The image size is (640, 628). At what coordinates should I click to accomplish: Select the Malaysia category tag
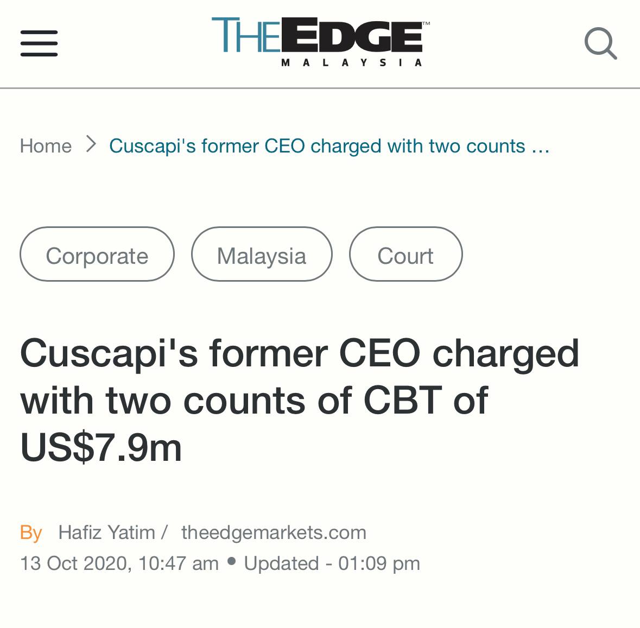(262, 254)
